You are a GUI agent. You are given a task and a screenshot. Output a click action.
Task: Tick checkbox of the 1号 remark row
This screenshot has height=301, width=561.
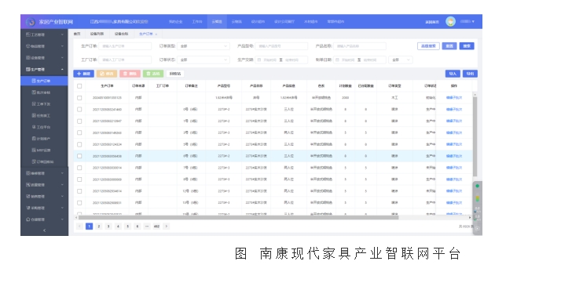[79, 121]
